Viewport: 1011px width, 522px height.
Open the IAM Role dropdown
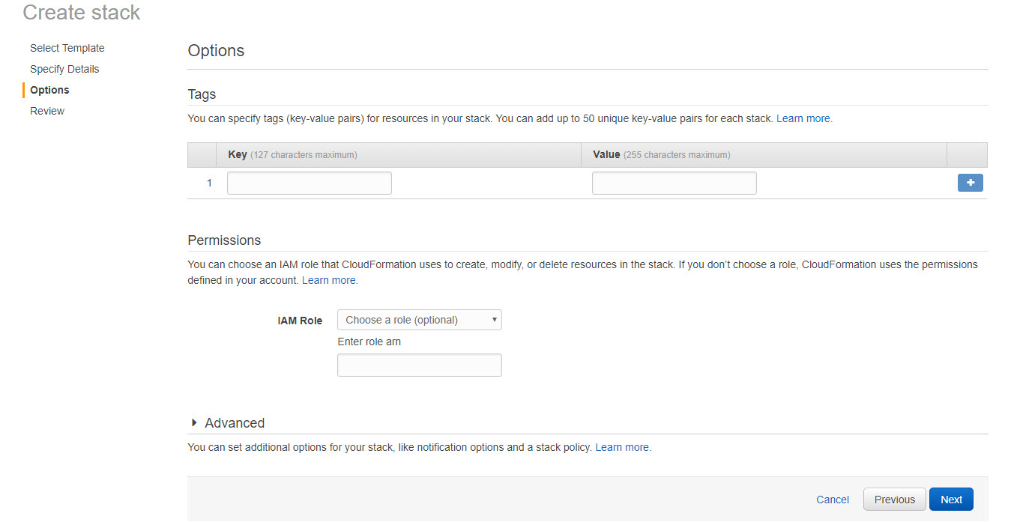click(x=419, y=320)
